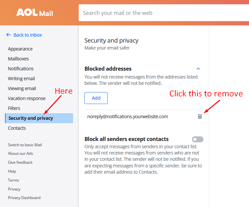The height and width of the screenshot is (207, 249).
Task: Open Appearance settings
Action: pyautogui.click(x=20, y=49)
